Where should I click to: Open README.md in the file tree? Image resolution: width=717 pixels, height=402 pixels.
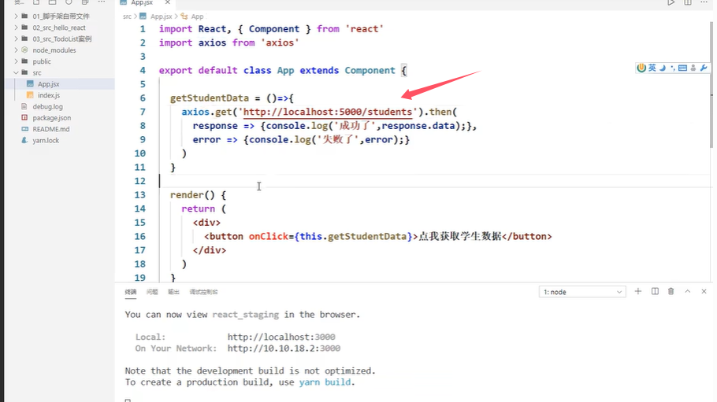[x=50, y=129]
